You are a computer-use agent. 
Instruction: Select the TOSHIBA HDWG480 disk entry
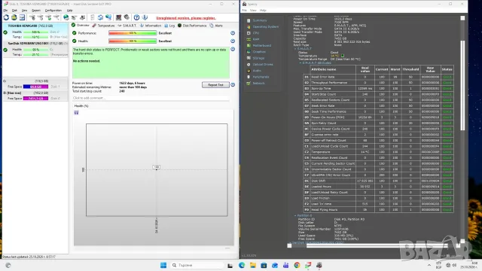pyautogui.click(x=35, y=32)
